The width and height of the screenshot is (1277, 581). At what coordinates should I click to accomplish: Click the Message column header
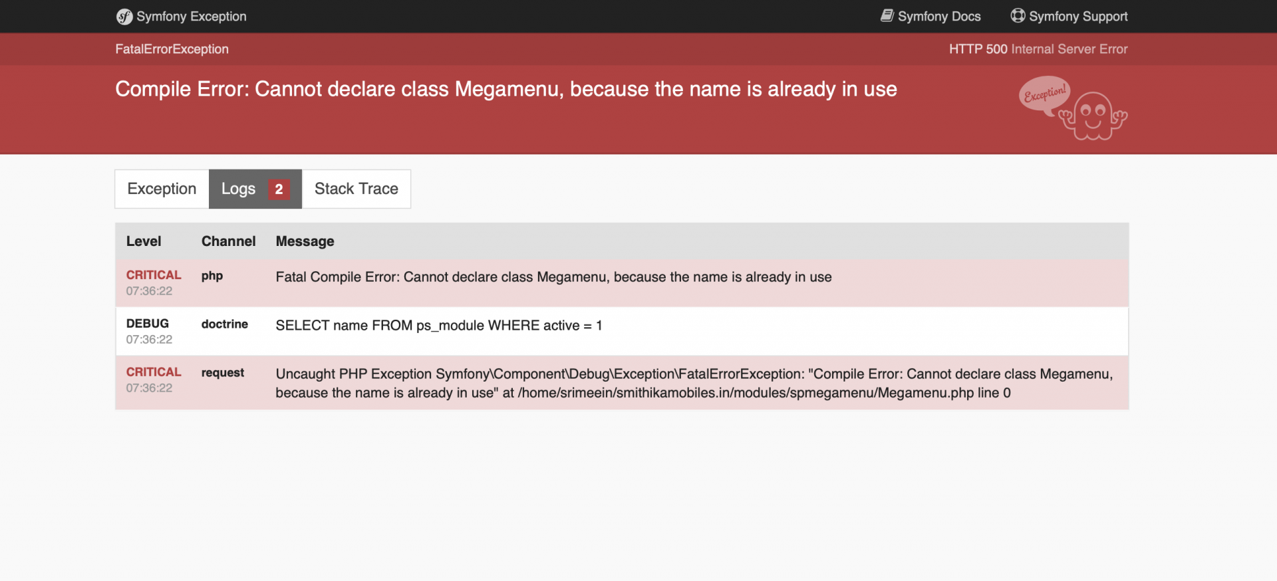(305, 241)
